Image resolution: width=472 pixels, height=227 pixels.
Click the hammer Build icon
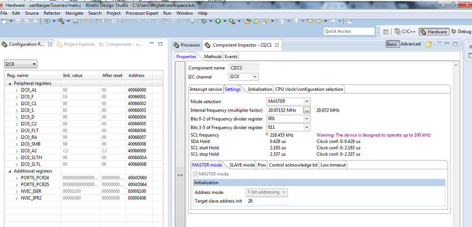click(x=61, y=21)
